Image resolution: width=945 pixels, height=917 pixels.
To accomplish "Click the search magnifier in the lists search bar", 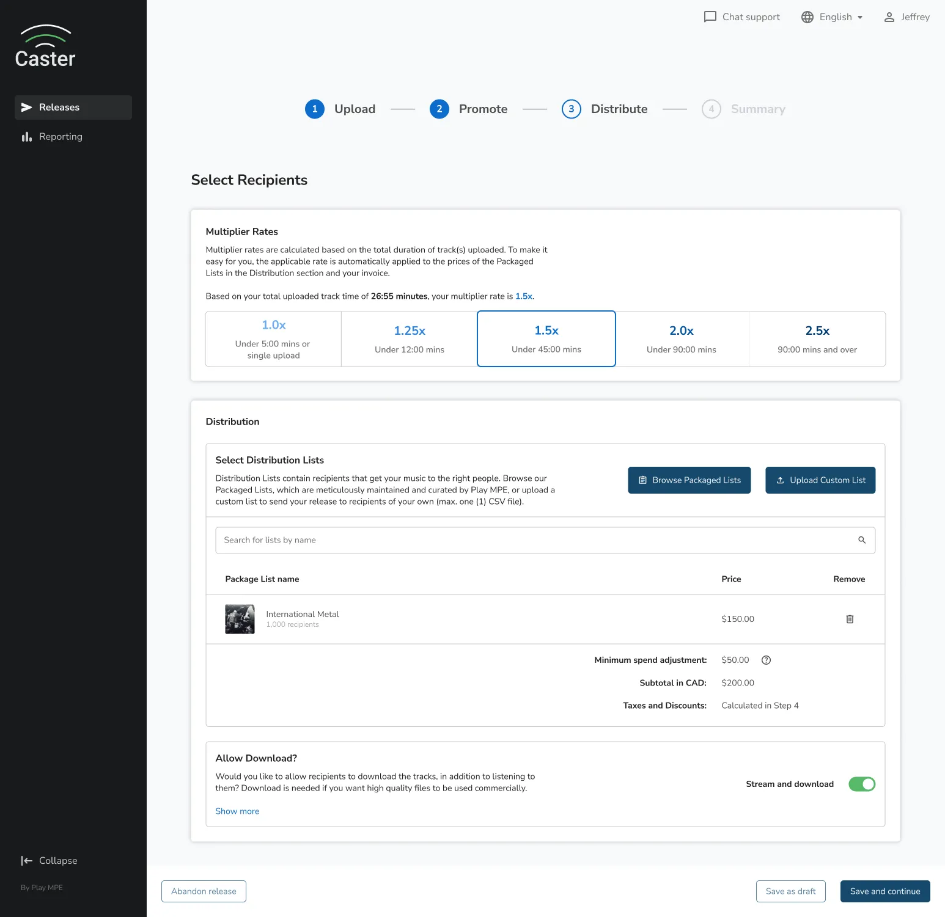I will point(862,540).
